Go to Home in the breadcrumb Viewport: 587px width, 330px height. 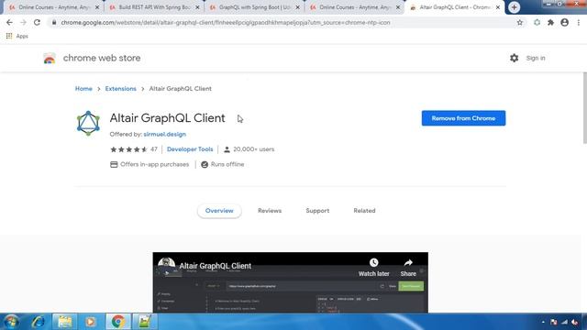83,89
